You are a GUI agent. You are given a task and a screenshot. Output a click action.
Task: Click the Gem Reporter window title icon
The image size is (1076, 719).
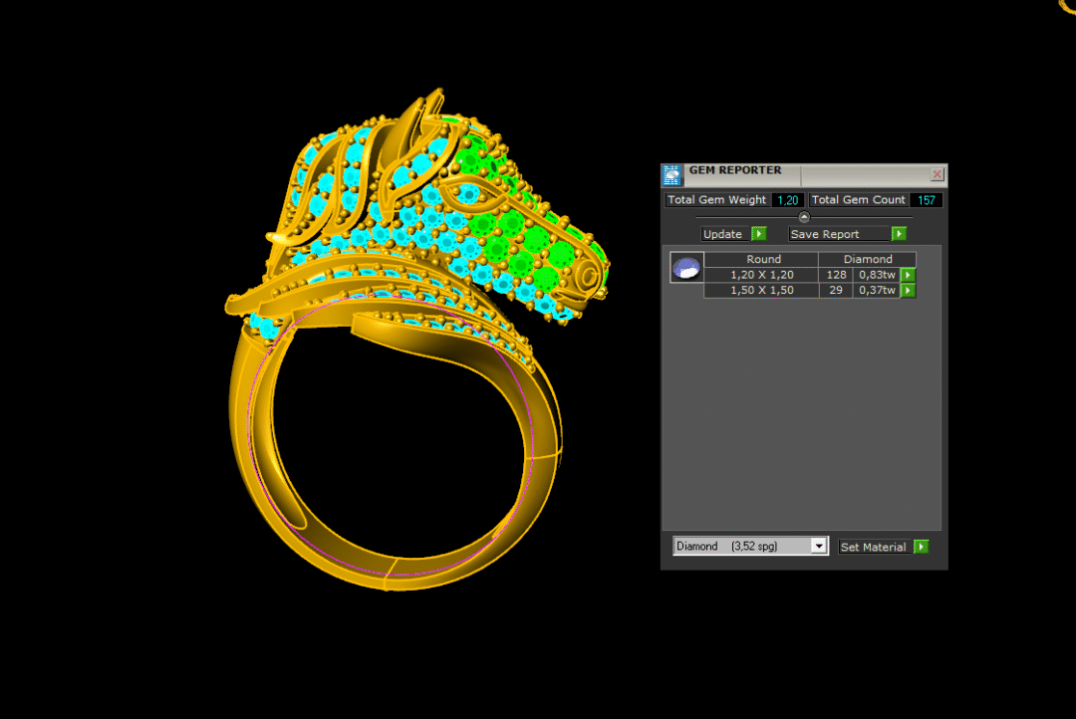(672, 174)
